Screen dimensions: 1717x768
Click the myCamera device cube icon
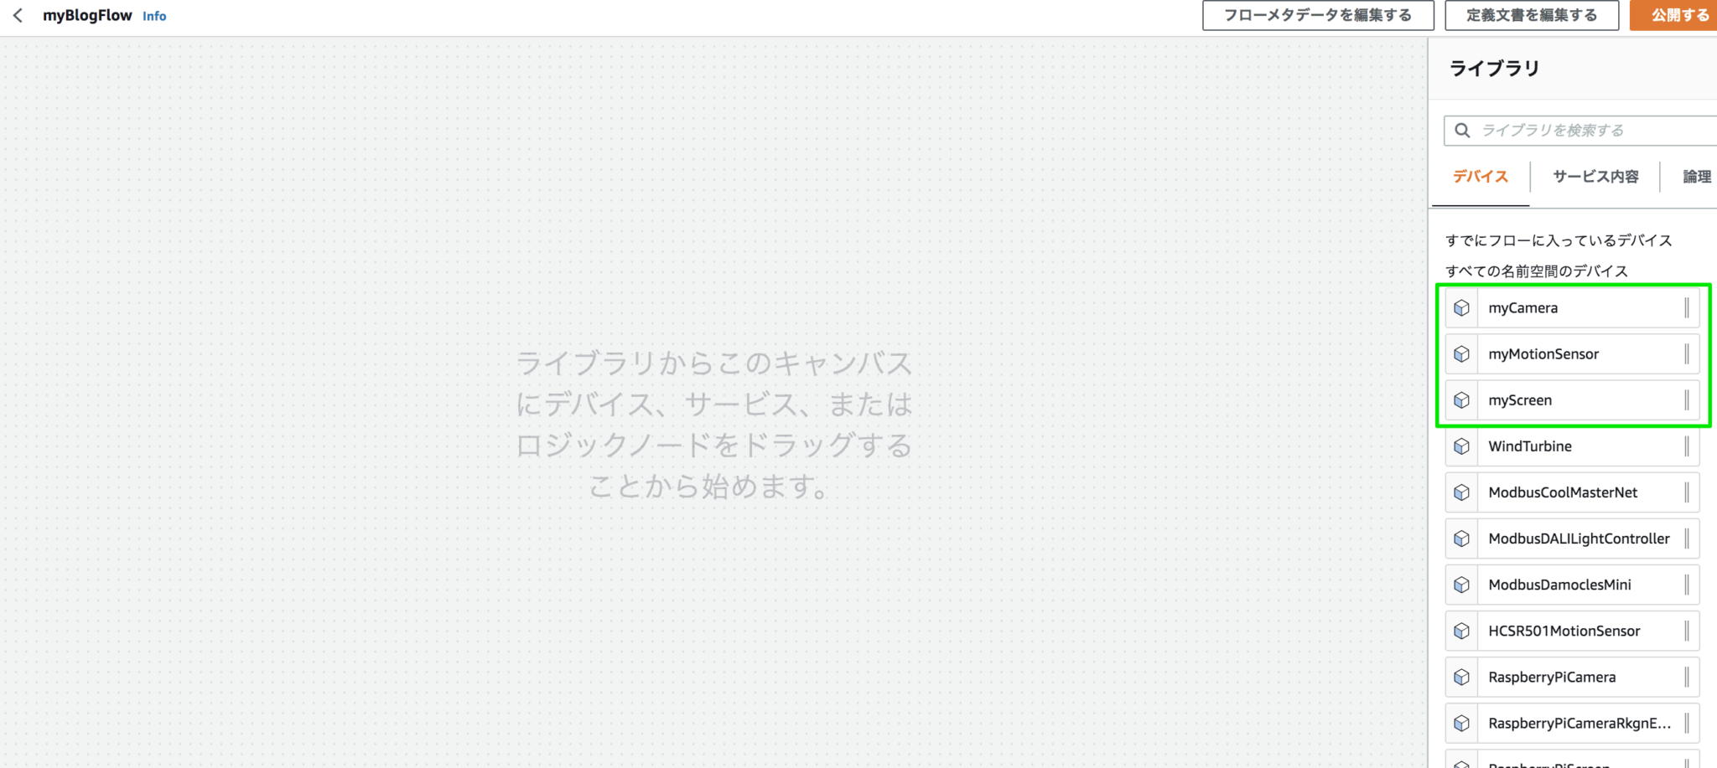pyautogui.click(x=1461, y=308)
